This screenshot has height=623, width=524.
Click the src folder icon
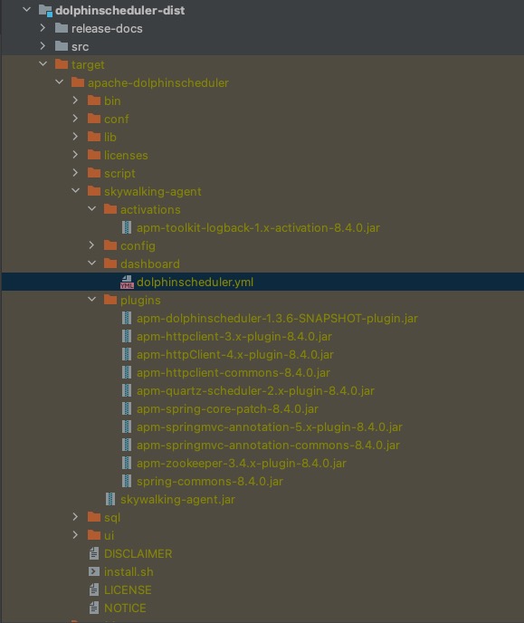tap(62, 46)
